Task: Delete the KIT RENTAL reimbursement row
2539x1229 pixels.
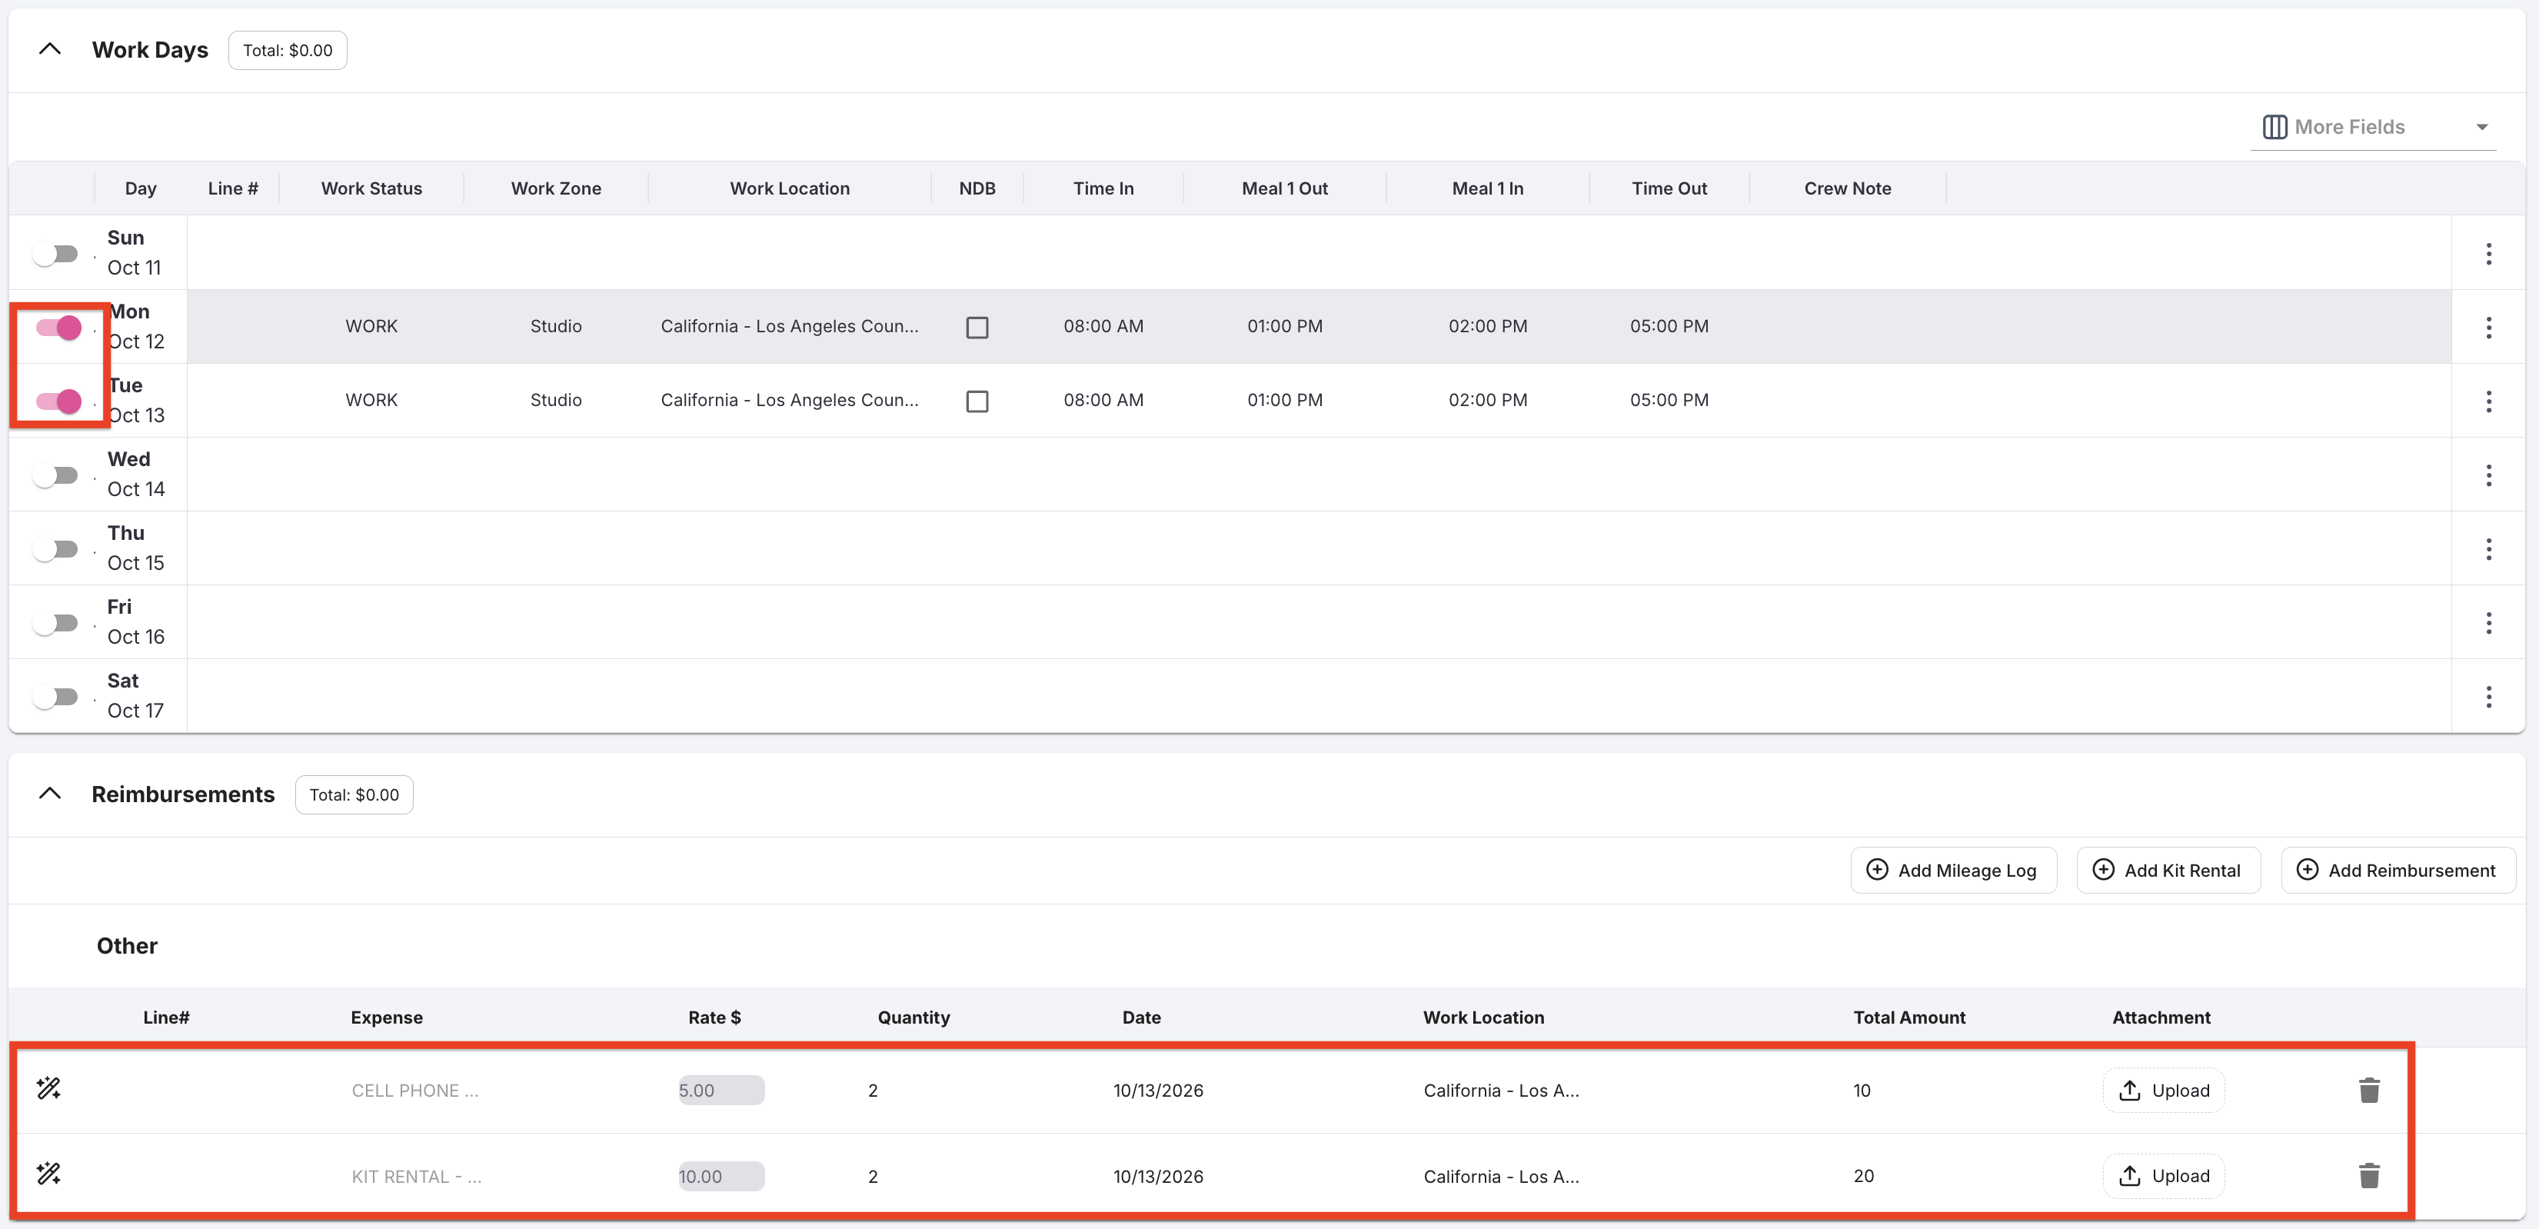Action: point(2370,1176)
